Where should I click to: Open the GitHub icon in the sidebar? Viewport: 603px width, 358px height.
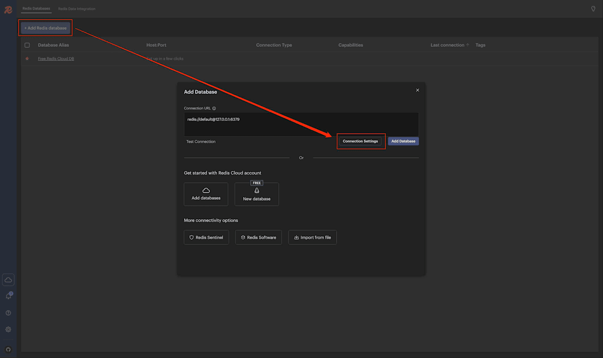[x=8, y=349]
